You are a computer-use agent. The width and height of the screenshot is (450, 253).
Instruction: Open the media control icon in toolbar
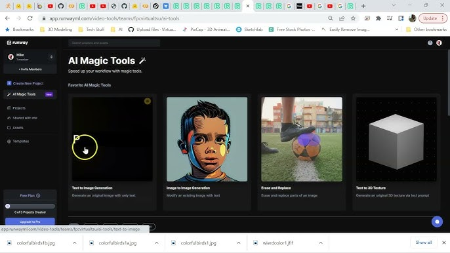[390, 18]
